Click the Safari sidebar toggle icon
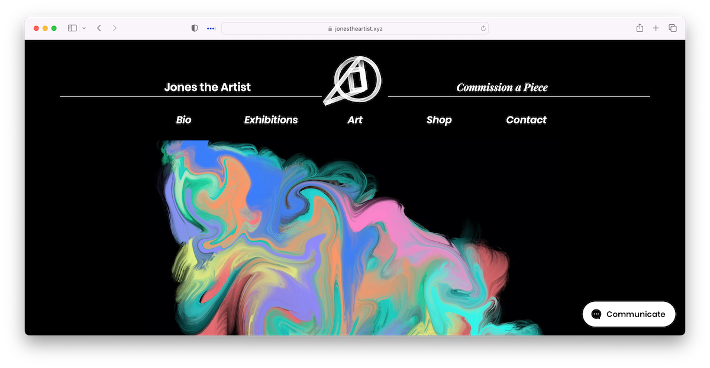Image resolution: width=710 pixels, height=368 pixels. tap(72, 28)
